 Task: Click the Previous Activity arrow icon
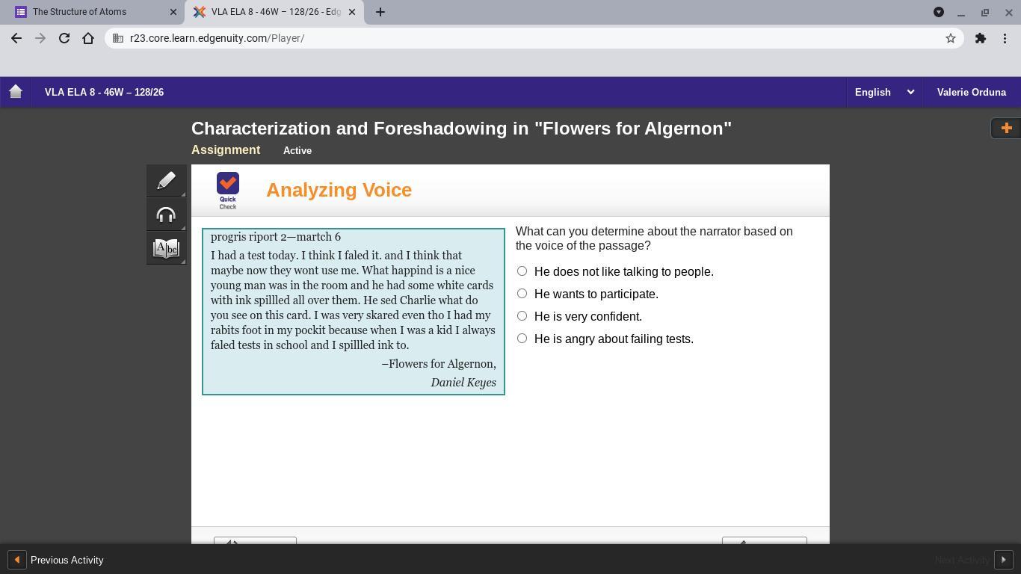[x=16, y=560]
